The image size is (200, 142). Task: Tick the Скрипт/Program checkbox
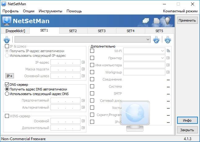point(92,115)
